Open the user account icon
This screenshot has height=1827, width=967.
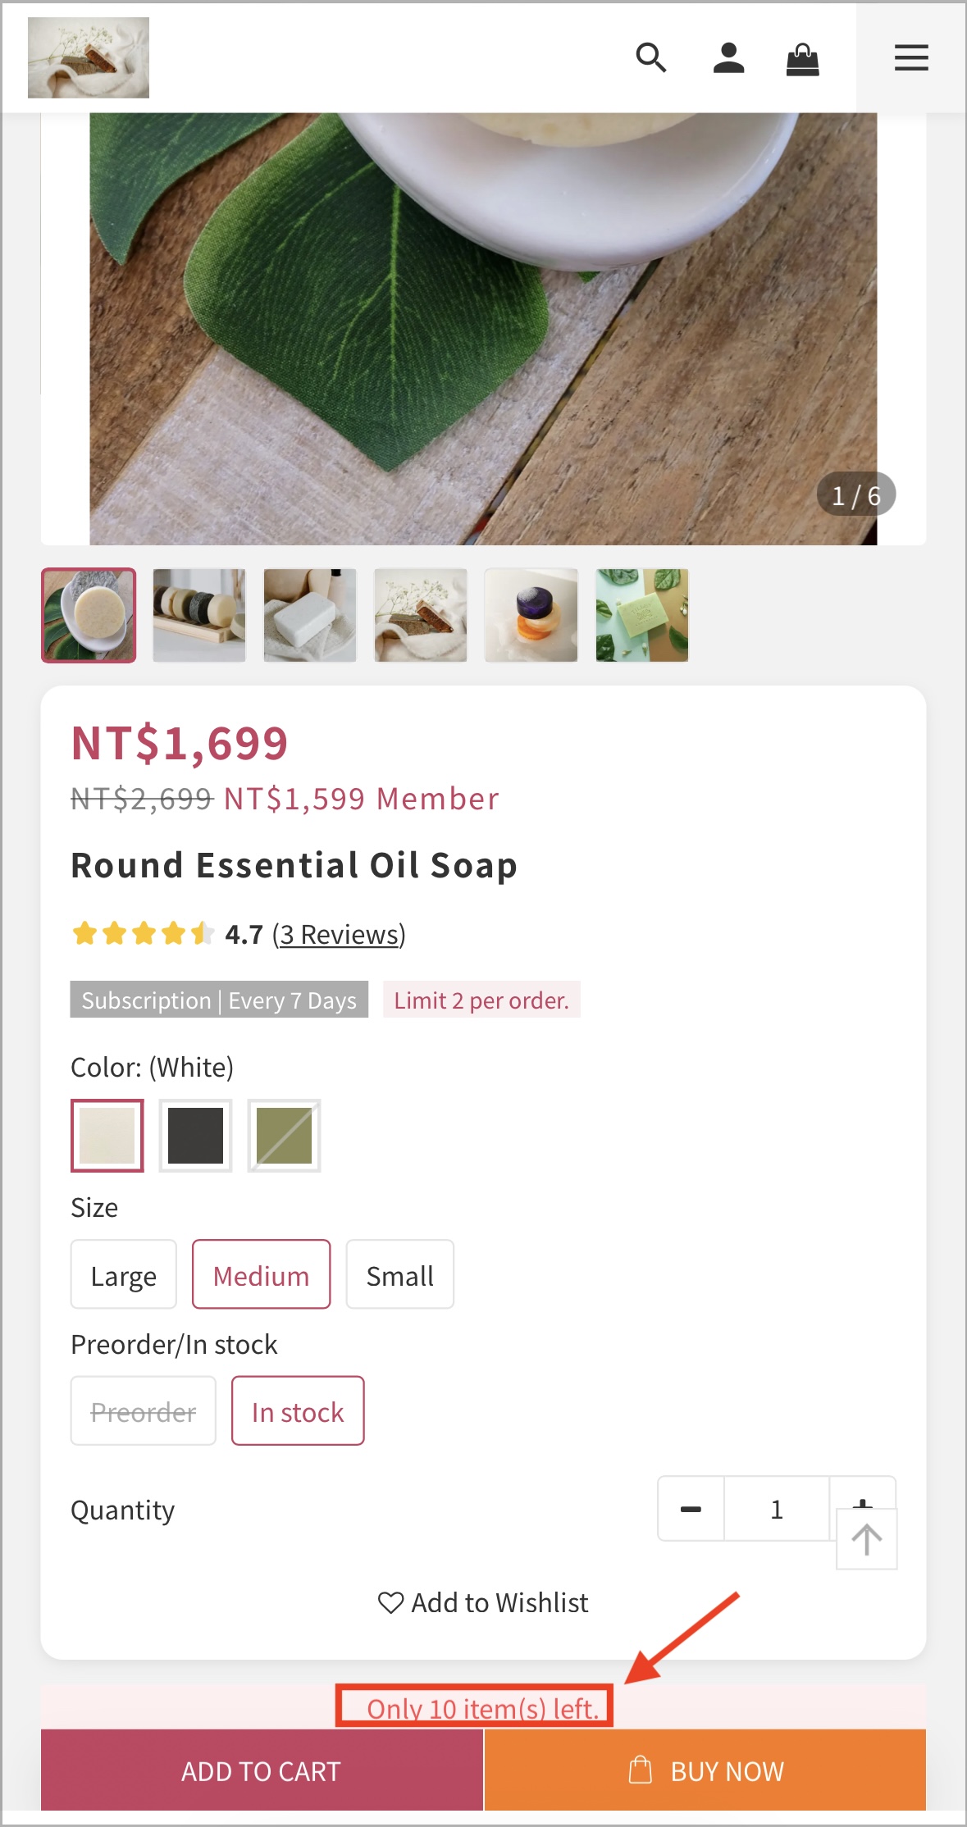coord(728,58)
